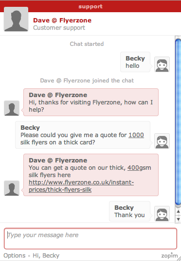Click the 'Dave @ Flyerzone' header name
The image size is (181, 261).
pyautogui.click(x=62, y=20)
